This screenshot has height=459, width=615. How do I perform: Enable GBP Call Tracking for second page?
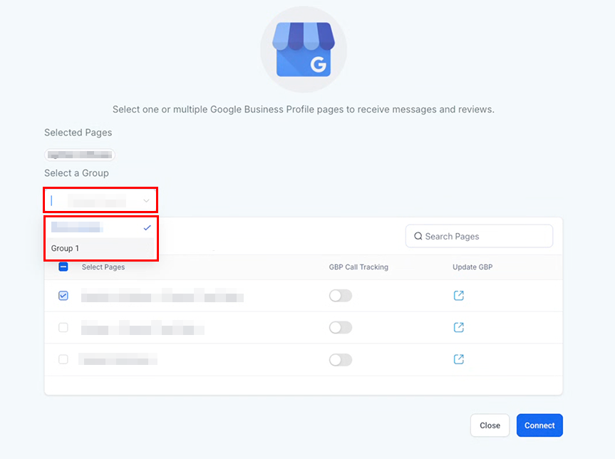[341, 327]
